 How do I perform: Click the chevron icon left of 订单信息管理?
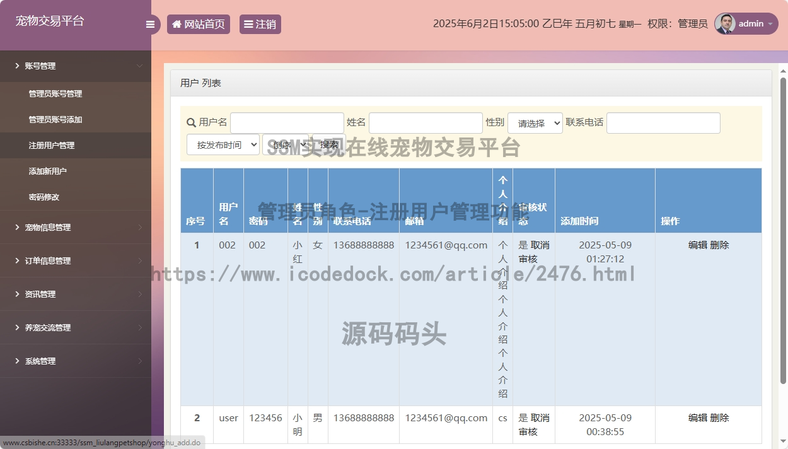pyautogui.click(x=17, y=260)
